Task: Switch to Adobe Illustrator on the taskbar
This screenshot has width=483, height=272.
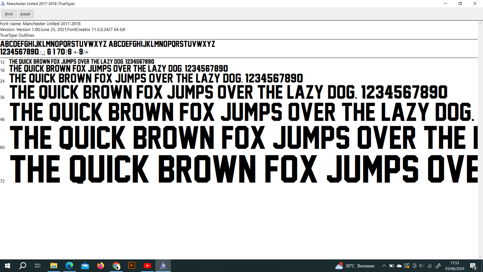Action: tap(132, 266)
